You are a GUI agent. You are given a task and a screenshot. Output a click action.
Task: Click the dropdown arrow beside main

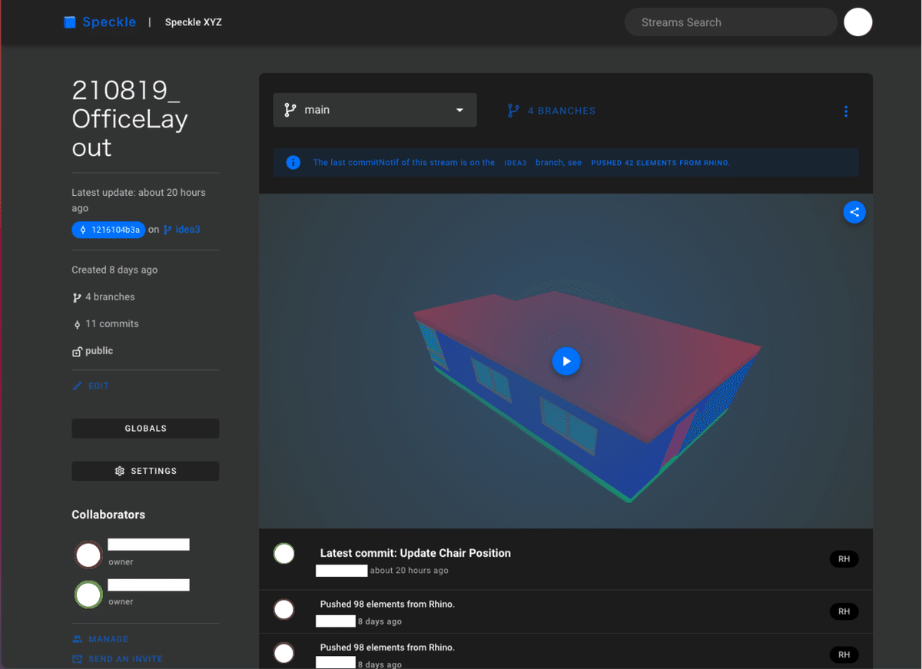(459, 110)
